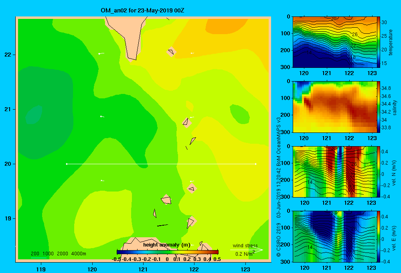
Task: Click '25' on the temperature scale
Action: tap(384, 36)
